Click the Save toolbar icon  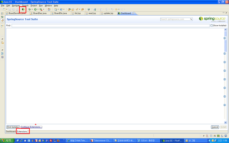10,10
